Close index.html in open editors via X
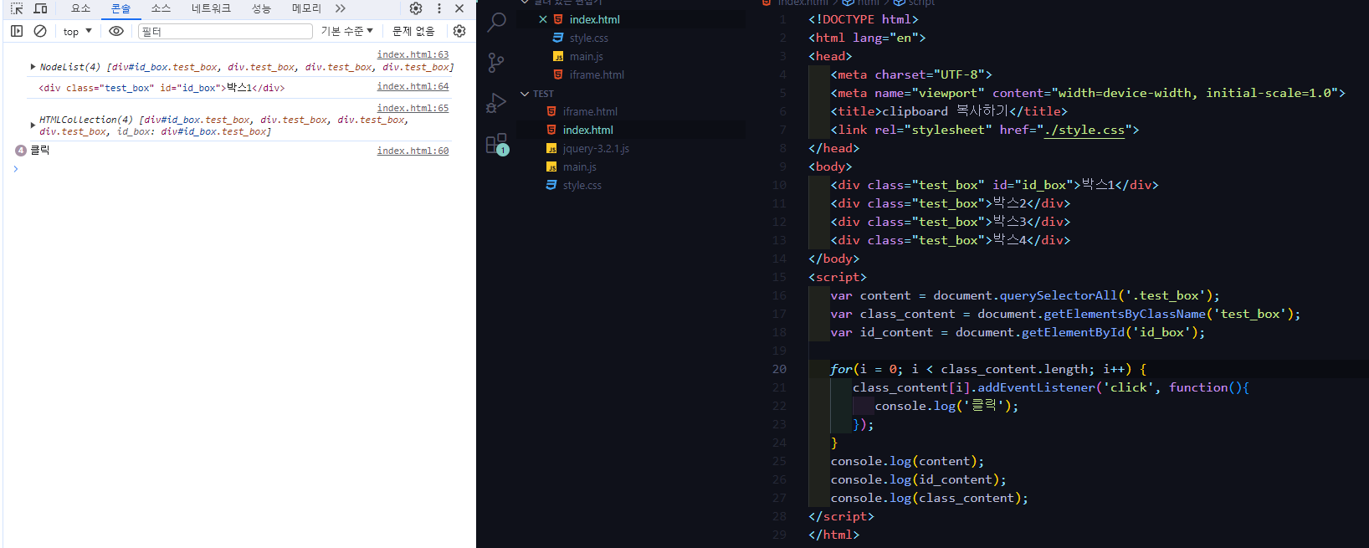The height and width of the screenshot is (548, 1369). click(543, 19)
